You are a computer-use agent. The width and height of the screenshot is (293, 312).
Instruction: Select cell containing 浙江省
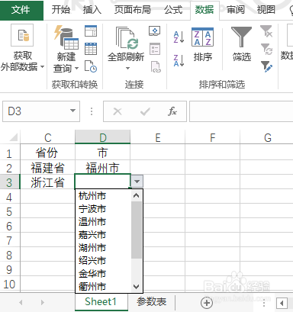[47, 182]
